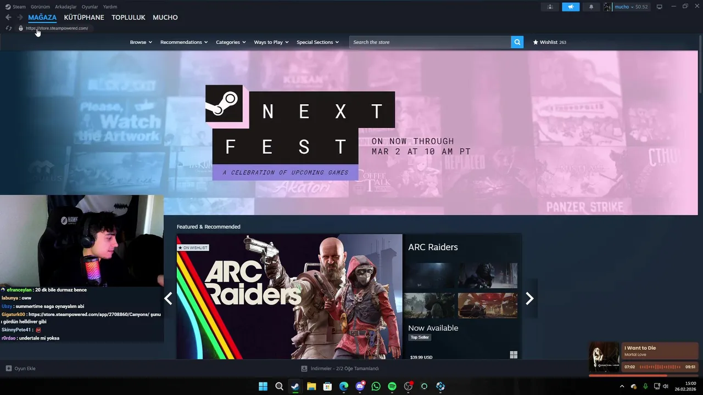This screenshot has width=703, height=395.
Task: Click the green microphone tray icon
Action: (645, 386)
